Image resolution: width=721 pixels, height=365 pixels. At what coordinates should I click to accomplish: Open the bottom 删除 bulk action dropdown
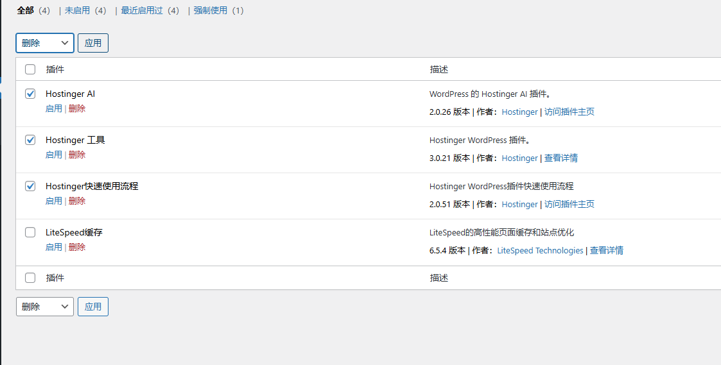coord(44,307)
